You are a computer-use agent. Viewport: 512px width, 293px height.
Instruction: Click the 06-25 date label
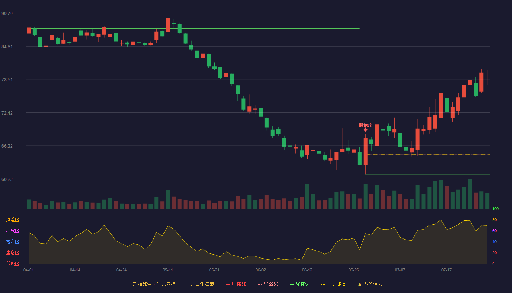[354, 270]
